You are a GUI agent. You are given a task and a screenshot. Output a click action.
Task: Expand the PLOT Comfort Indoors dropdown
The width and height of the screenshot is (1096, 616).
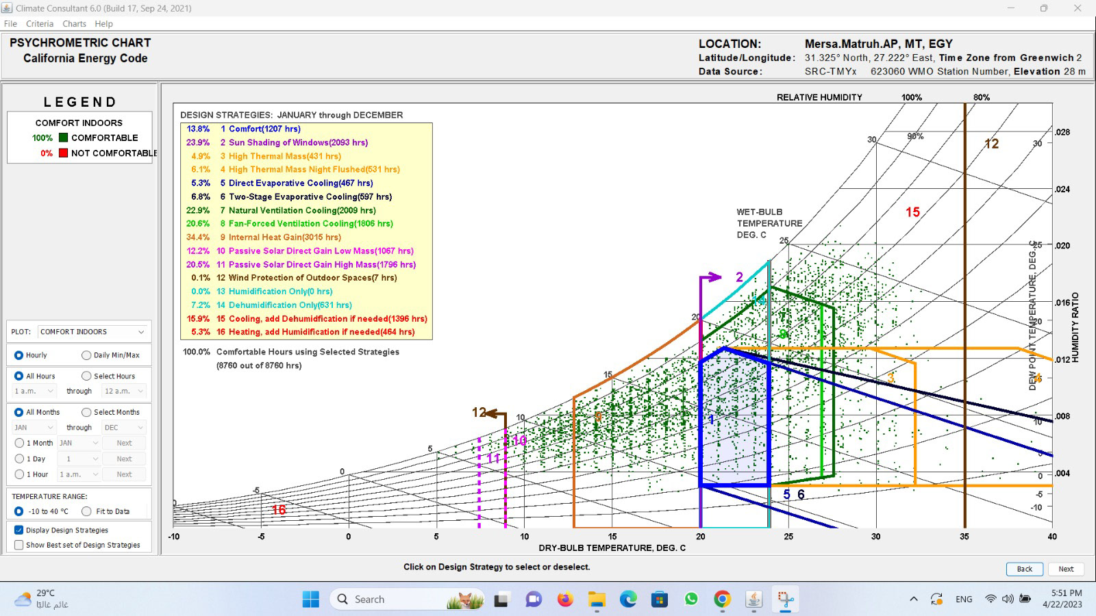93,332
